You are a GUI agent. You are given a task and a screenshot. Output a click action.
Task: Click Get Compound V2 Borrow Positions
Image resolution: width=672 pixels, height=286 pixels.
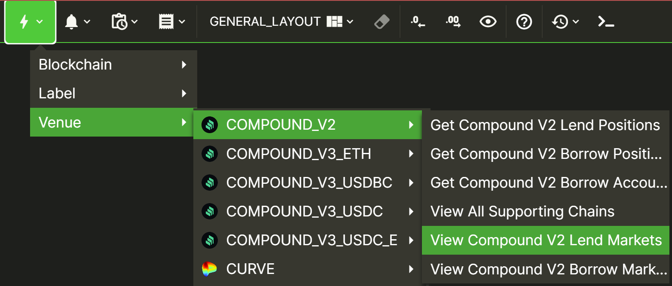(x=546, y=154)
